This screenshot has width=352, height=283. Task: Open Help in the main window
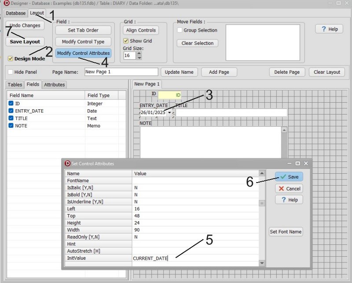(329, 29)
